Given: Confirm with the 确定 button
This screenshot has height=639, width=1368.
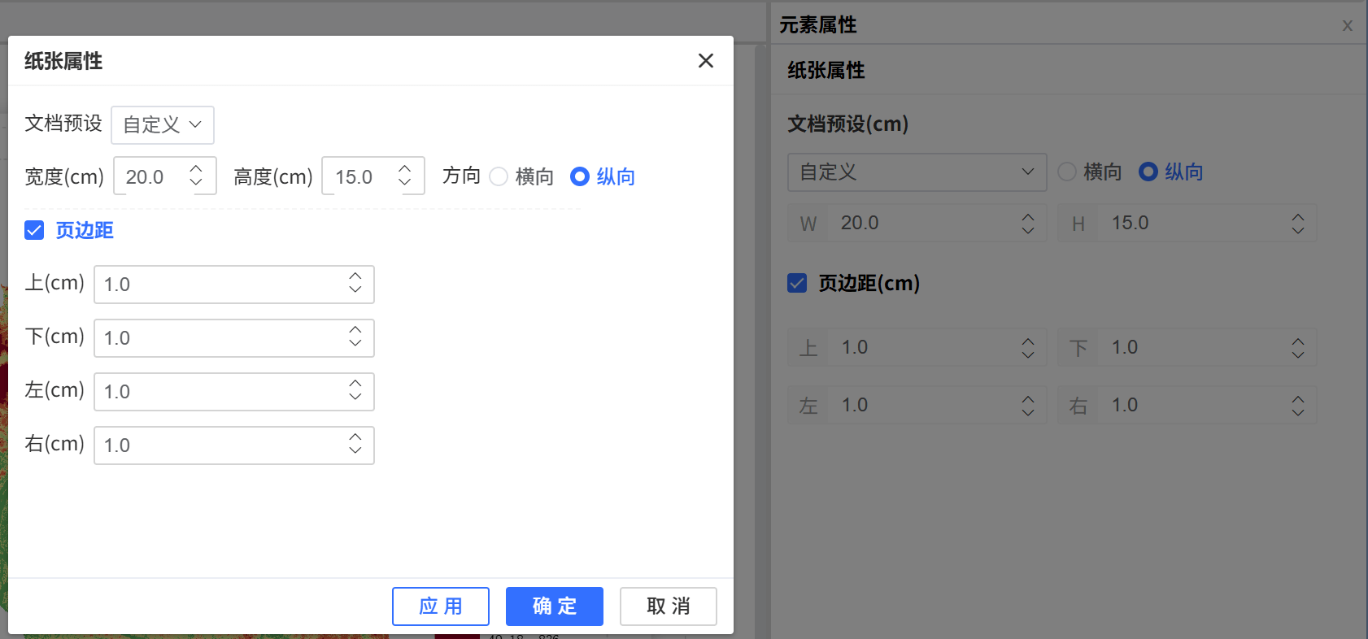Looking at the screenshot, I should [554, 606].
